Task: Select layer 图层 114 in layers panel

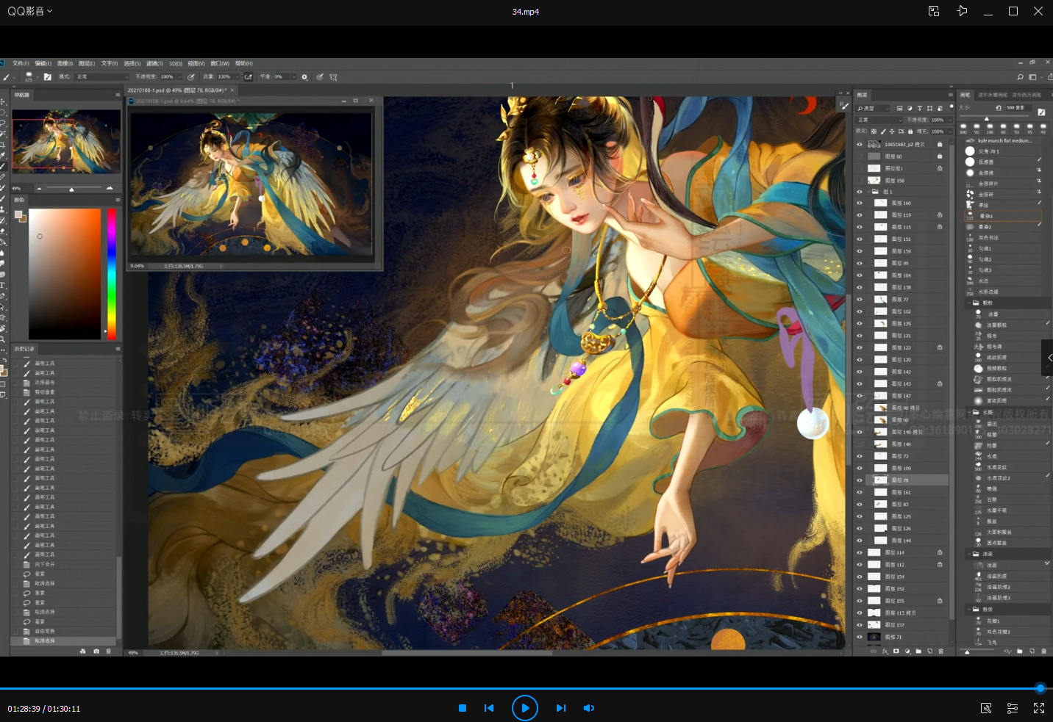Action: pos(904,552)
